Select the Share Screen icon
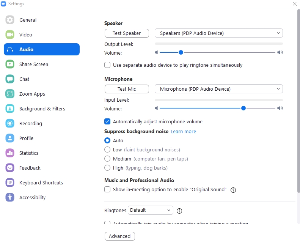 click(x=10, y=65)
